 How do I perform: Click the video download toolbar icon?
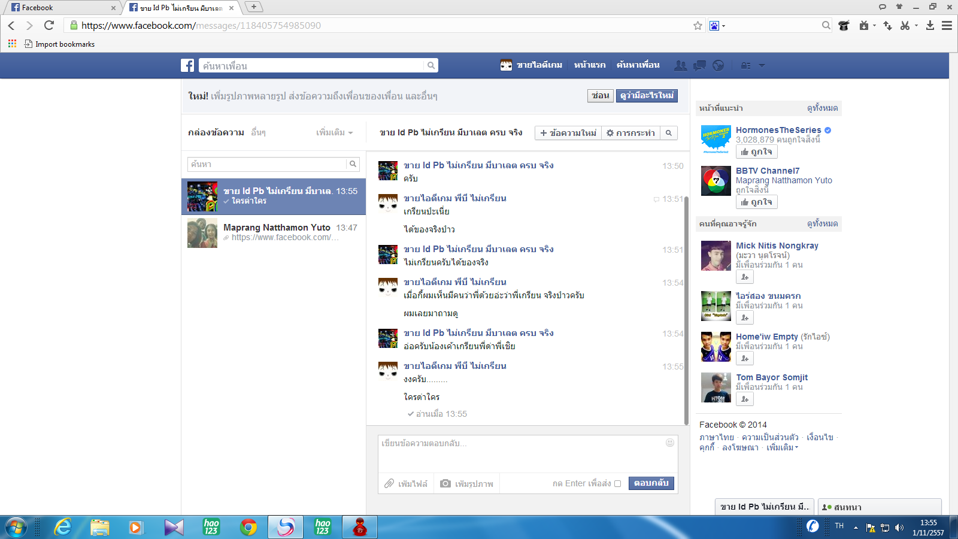[864, 25]
